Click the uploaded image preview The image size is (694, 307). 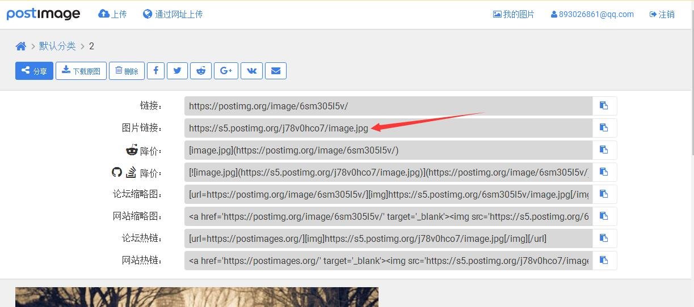(196, 297)
